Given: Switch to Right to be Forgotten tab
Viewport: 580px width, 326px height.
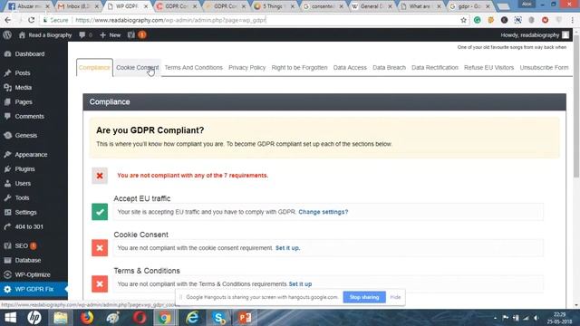Looking at the screenshot, I should (299, 68).
